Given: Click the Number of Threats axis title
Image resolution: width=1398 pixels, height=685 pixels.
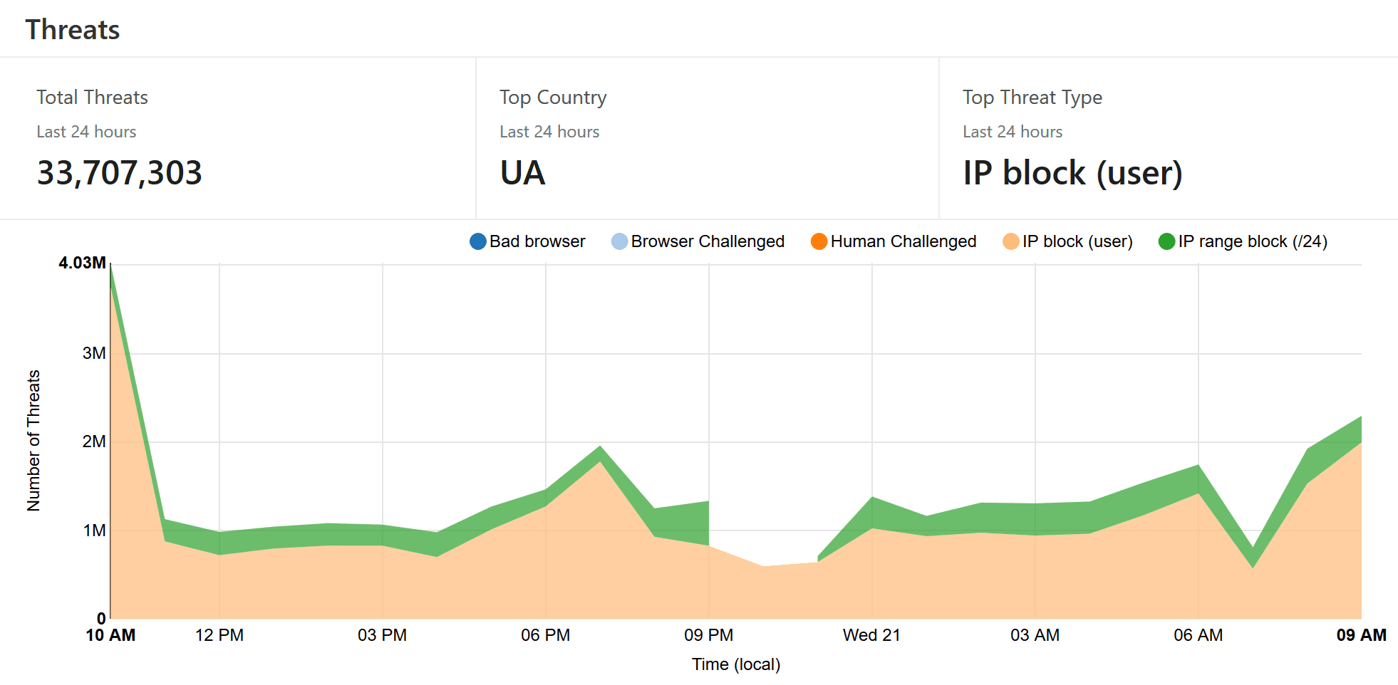Looking at the screenshot, I should pos(33,441).
